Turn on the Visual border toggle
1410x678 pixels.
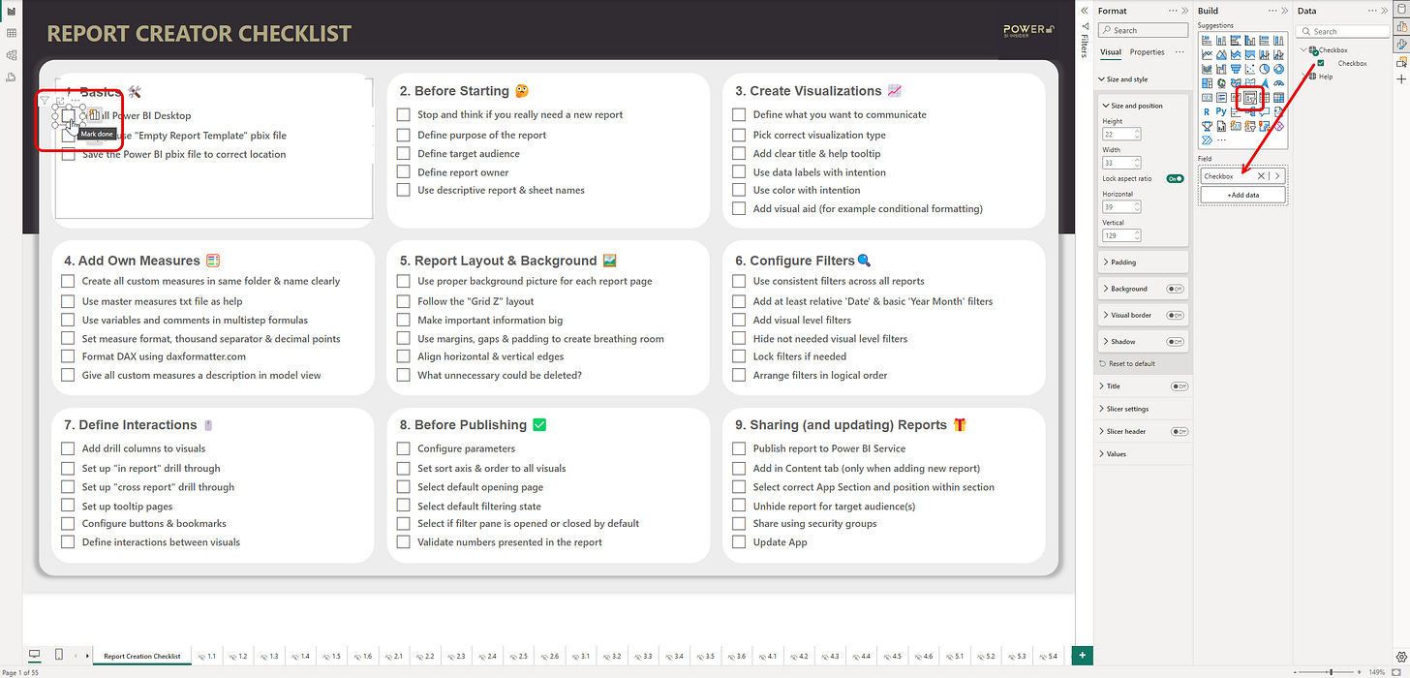tap(1175, 315)
